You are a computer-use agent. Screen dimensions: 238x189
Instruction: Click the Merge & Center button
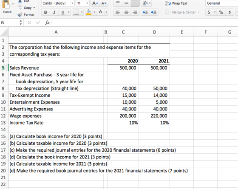[182, 12]
